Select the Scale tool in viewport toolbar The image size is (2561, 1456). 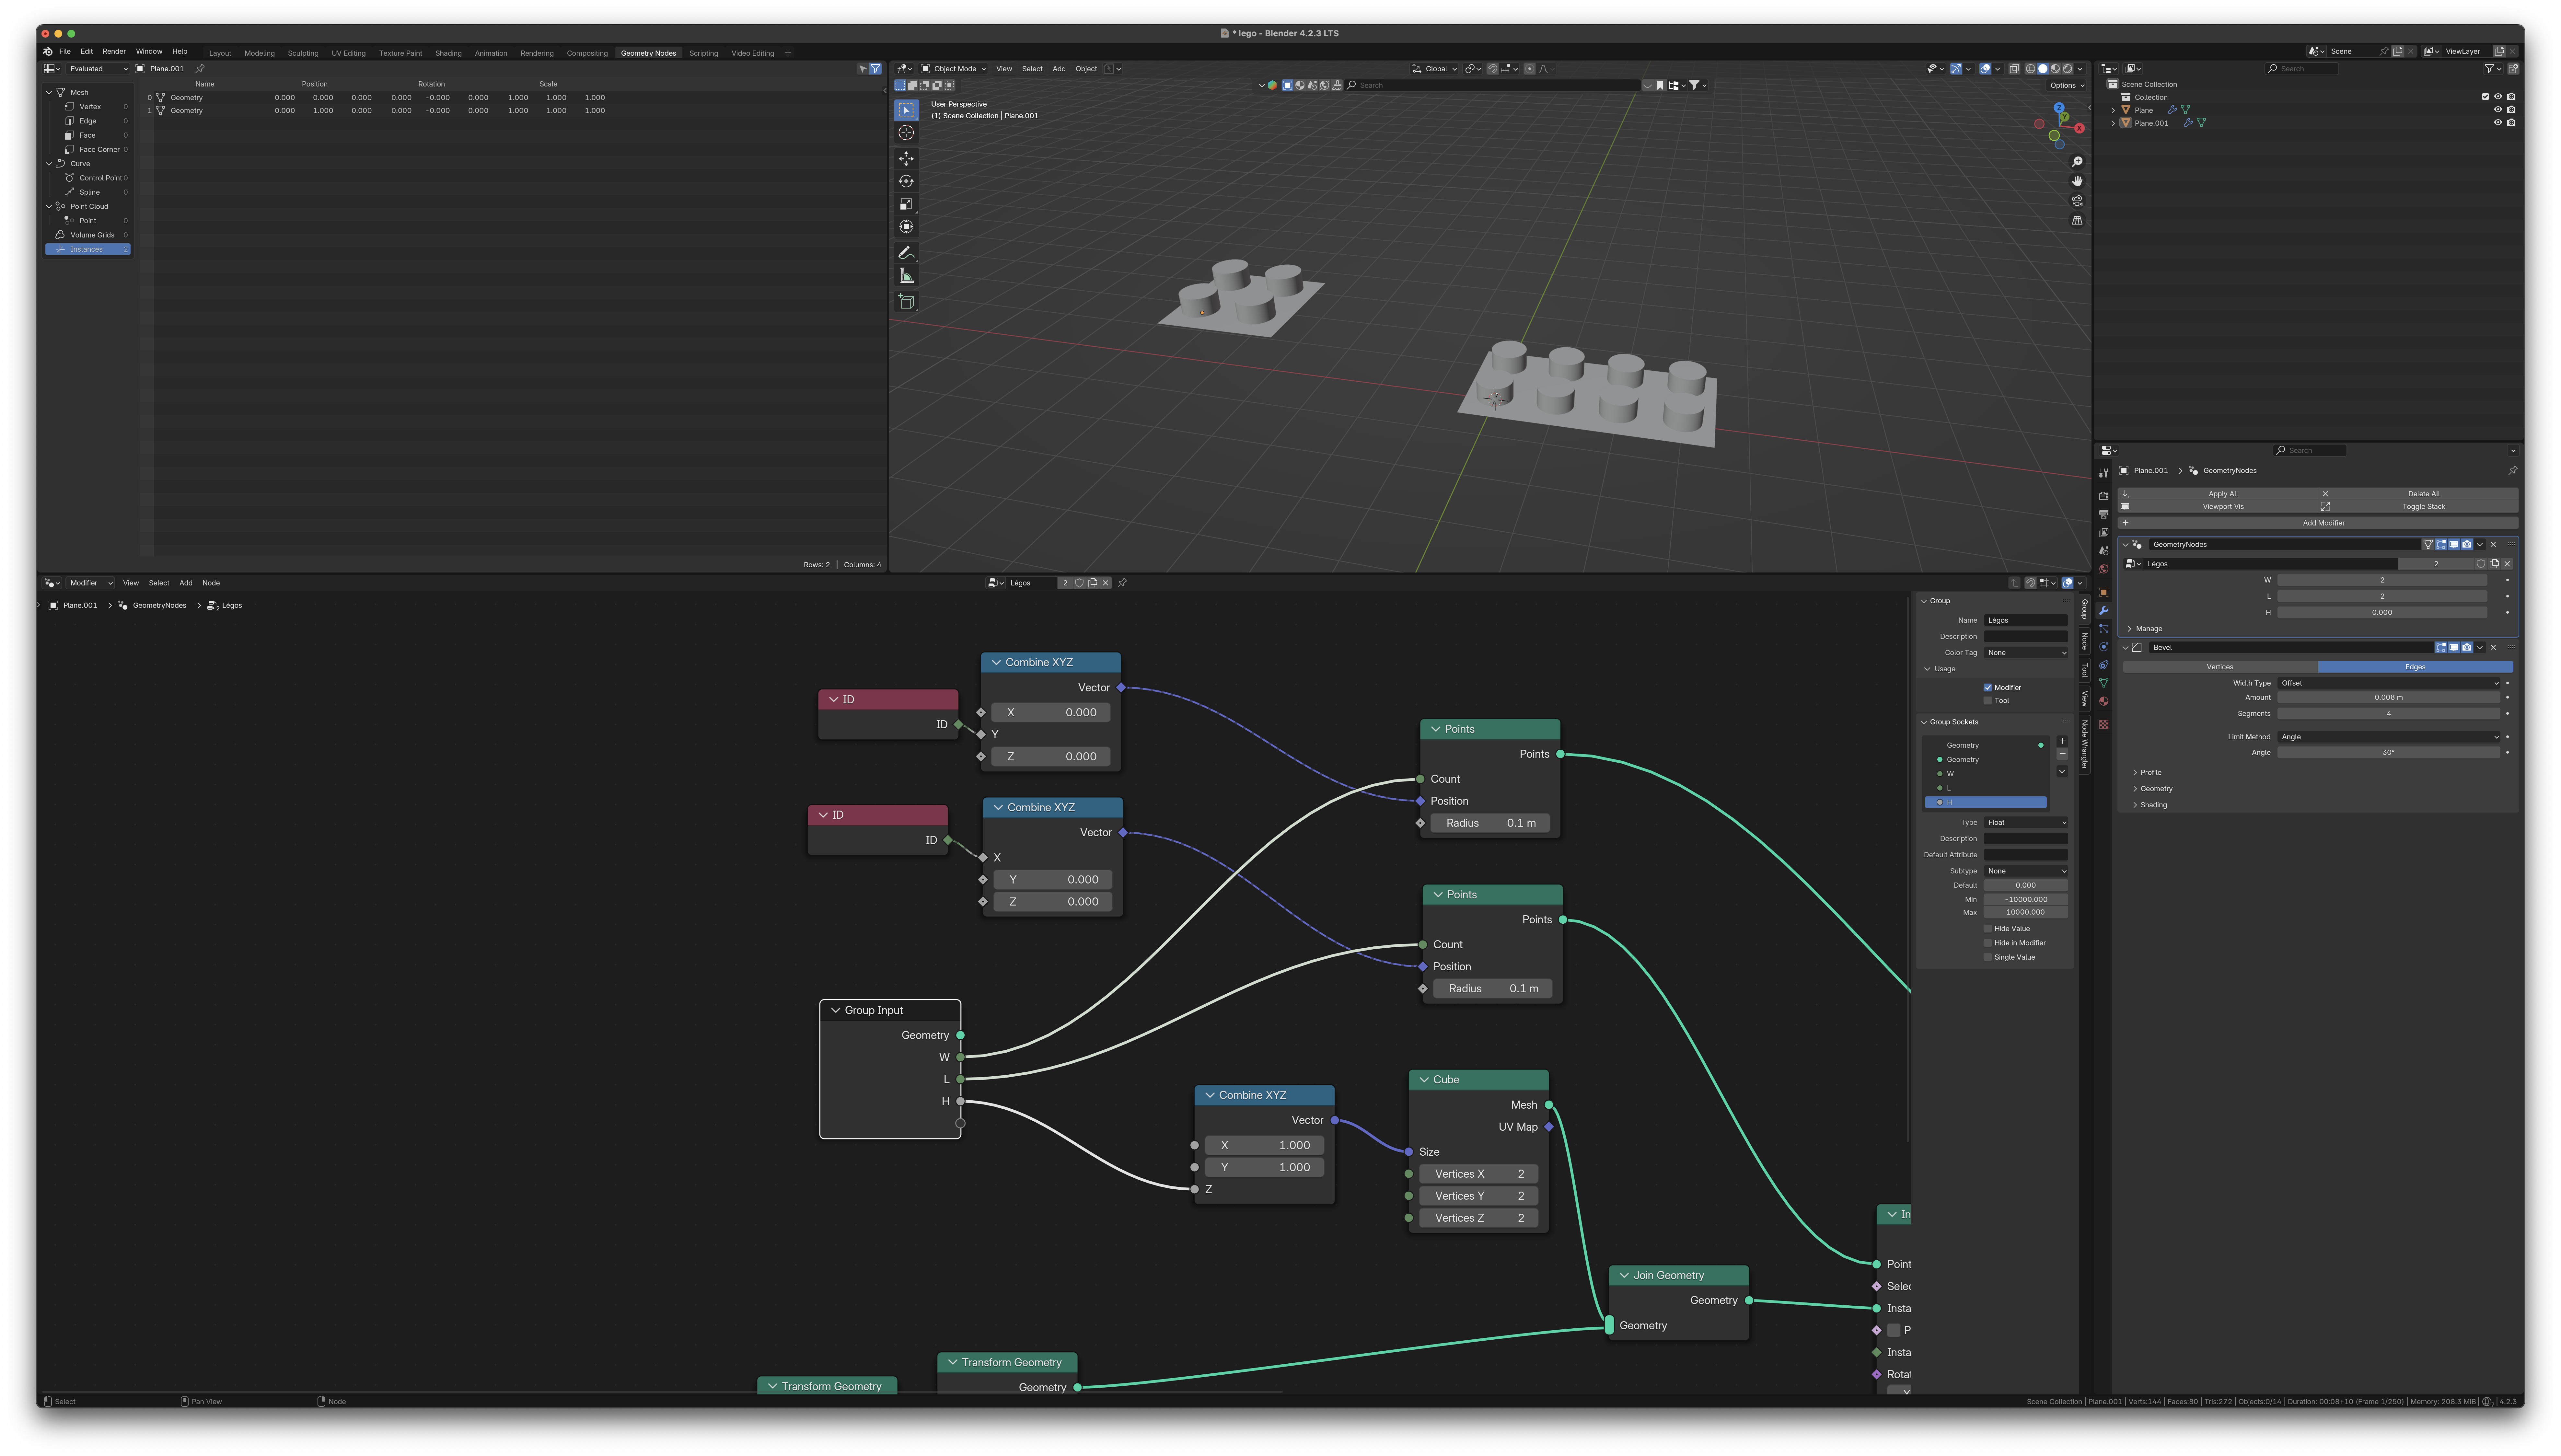coord(906,204)
